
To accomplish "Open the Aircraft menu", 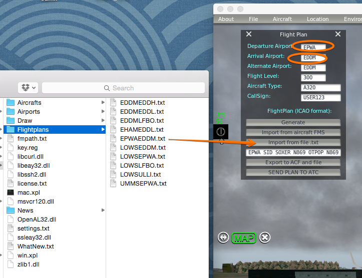I will coord(282,19).
